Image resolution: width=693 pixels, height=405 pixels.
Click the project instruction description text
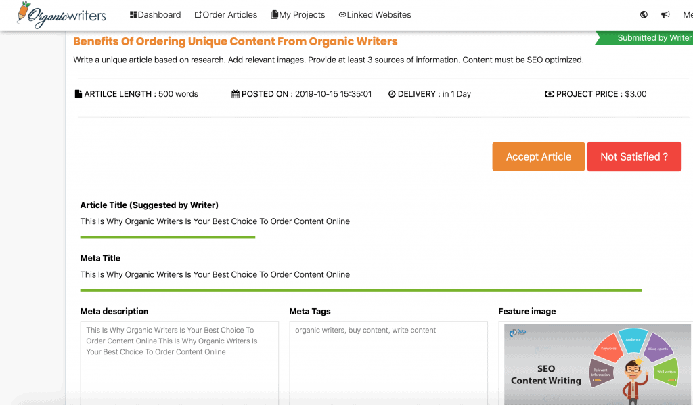328,60
